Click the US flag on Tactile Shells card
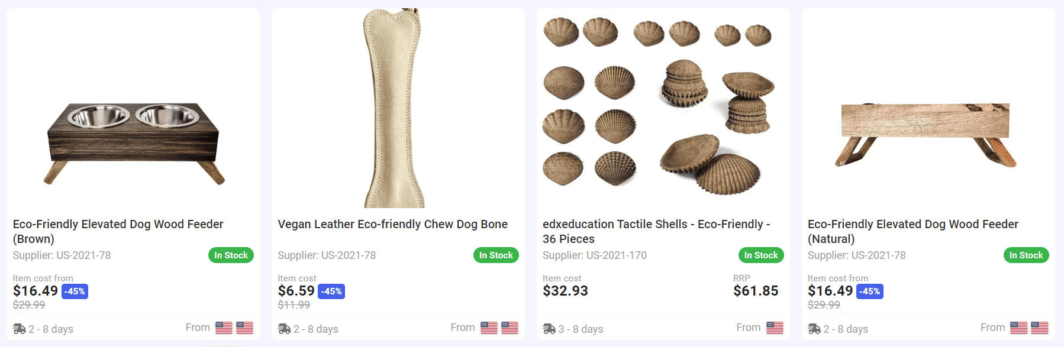The height and width of the screenshot is (347, 1064). tap(775, 326)
